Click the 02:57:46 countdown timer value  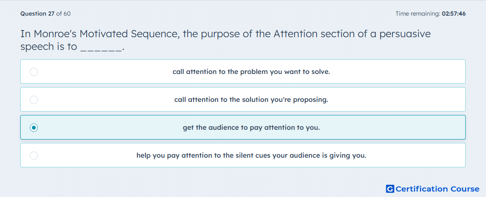(x=454, y=14)
